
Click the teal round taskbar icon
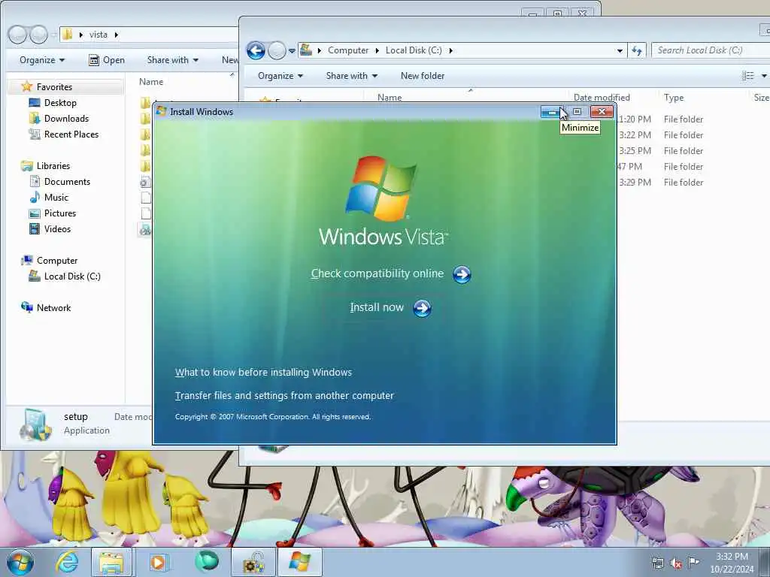point(206,562)
